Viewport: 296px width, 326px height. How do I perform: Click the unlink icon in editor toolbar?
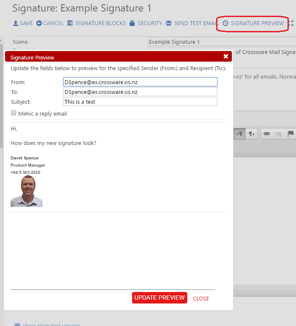279,134
